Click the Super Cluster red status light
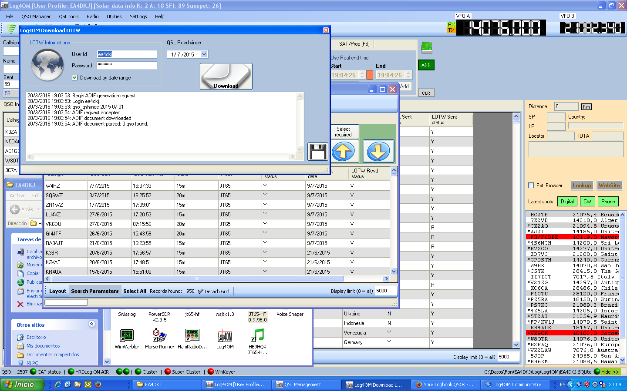This screenshot has height=391, width=627. [x=168, y=371]
